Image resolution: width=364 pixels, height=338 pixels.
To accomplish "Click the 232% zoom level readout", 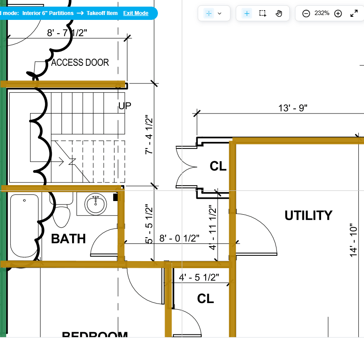I will tap(322, 13).
